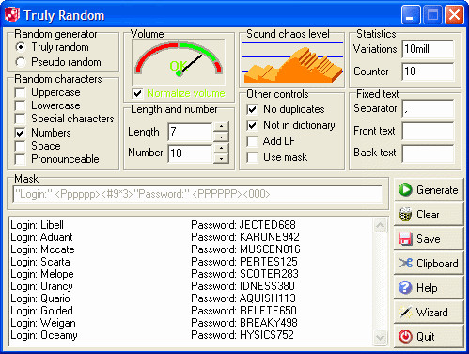Enable the Add LF checkbox
This screenshot has width=469, height=354.
252,141
